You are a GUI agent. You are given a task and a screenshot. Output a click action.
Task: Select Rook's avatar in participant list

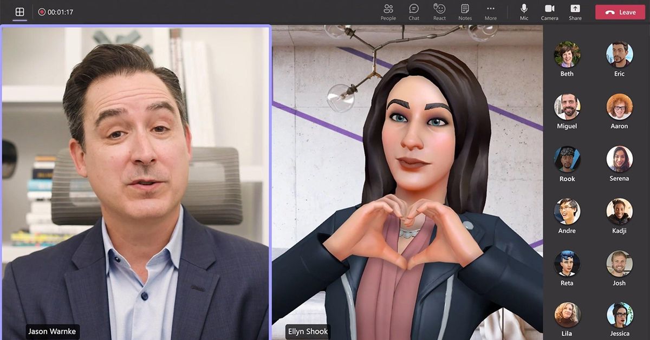click(567, 159)
